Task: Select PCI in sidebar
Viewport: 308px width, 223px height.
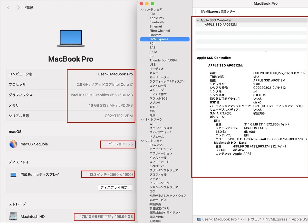Action: tap(152, 43)
